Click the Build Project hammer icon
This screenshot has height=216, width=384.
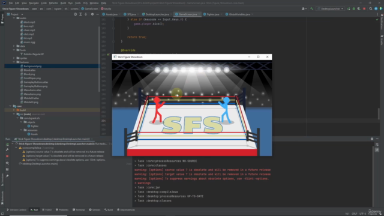(311, 8)
